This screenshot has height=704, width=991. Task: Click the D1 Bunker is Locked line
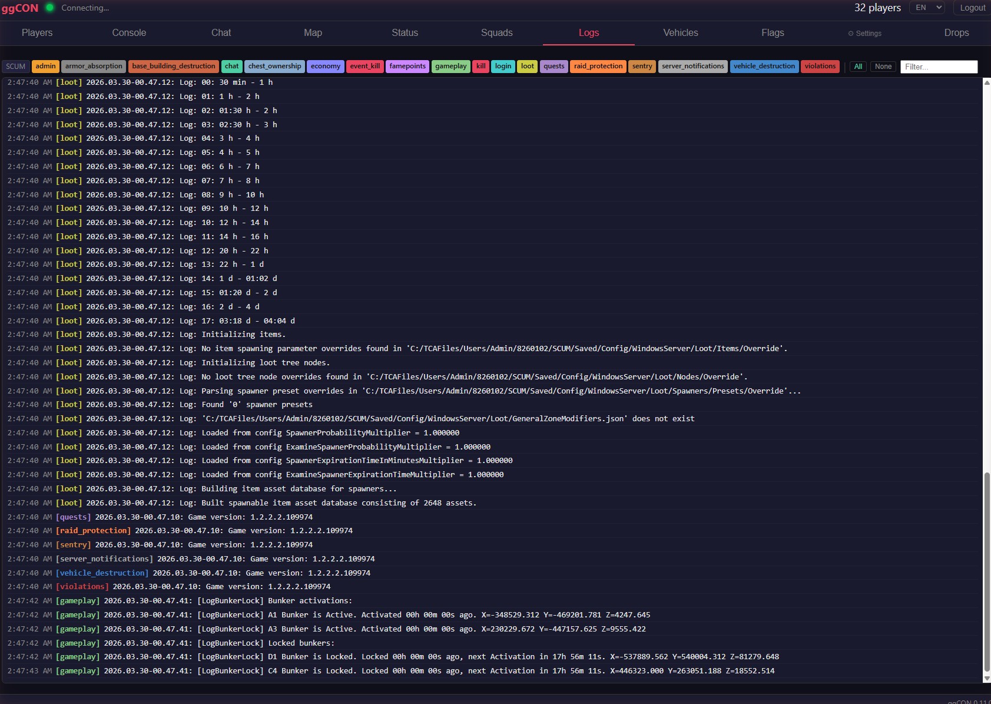pos(492,657)
